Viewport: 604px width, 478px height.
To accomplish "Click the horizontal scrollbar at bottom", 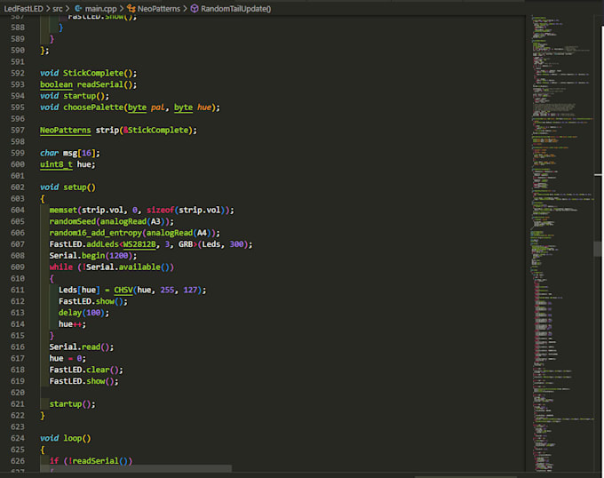I will click(x=133, y=468).
